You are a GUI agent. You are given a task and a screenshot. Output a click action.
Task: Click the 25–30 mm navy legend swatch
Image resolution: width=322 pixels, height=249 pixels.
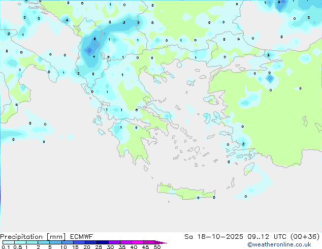click(103, 242)
